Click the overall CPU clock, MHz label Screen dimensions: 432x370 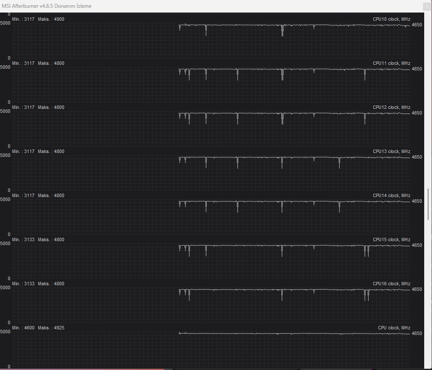(x=394, y=328)
